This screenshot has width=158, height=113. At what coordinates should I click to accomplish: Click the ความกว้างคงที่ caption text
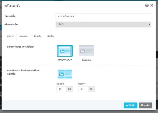click(x=65, y=60)
